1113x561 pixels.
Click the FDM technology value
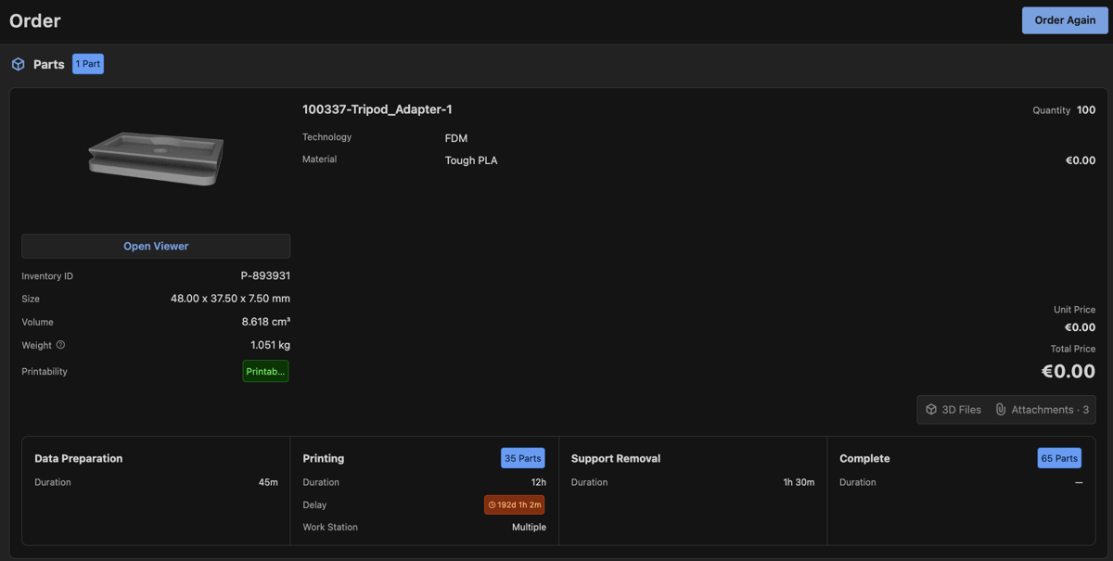click(x=456, y=138)
